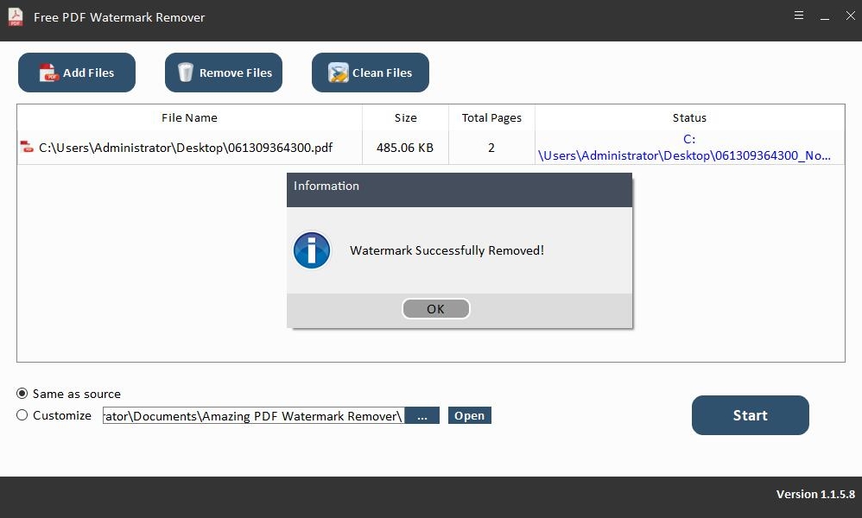Click the Total Pages column header
862x518 pixels.
point(491,117)
